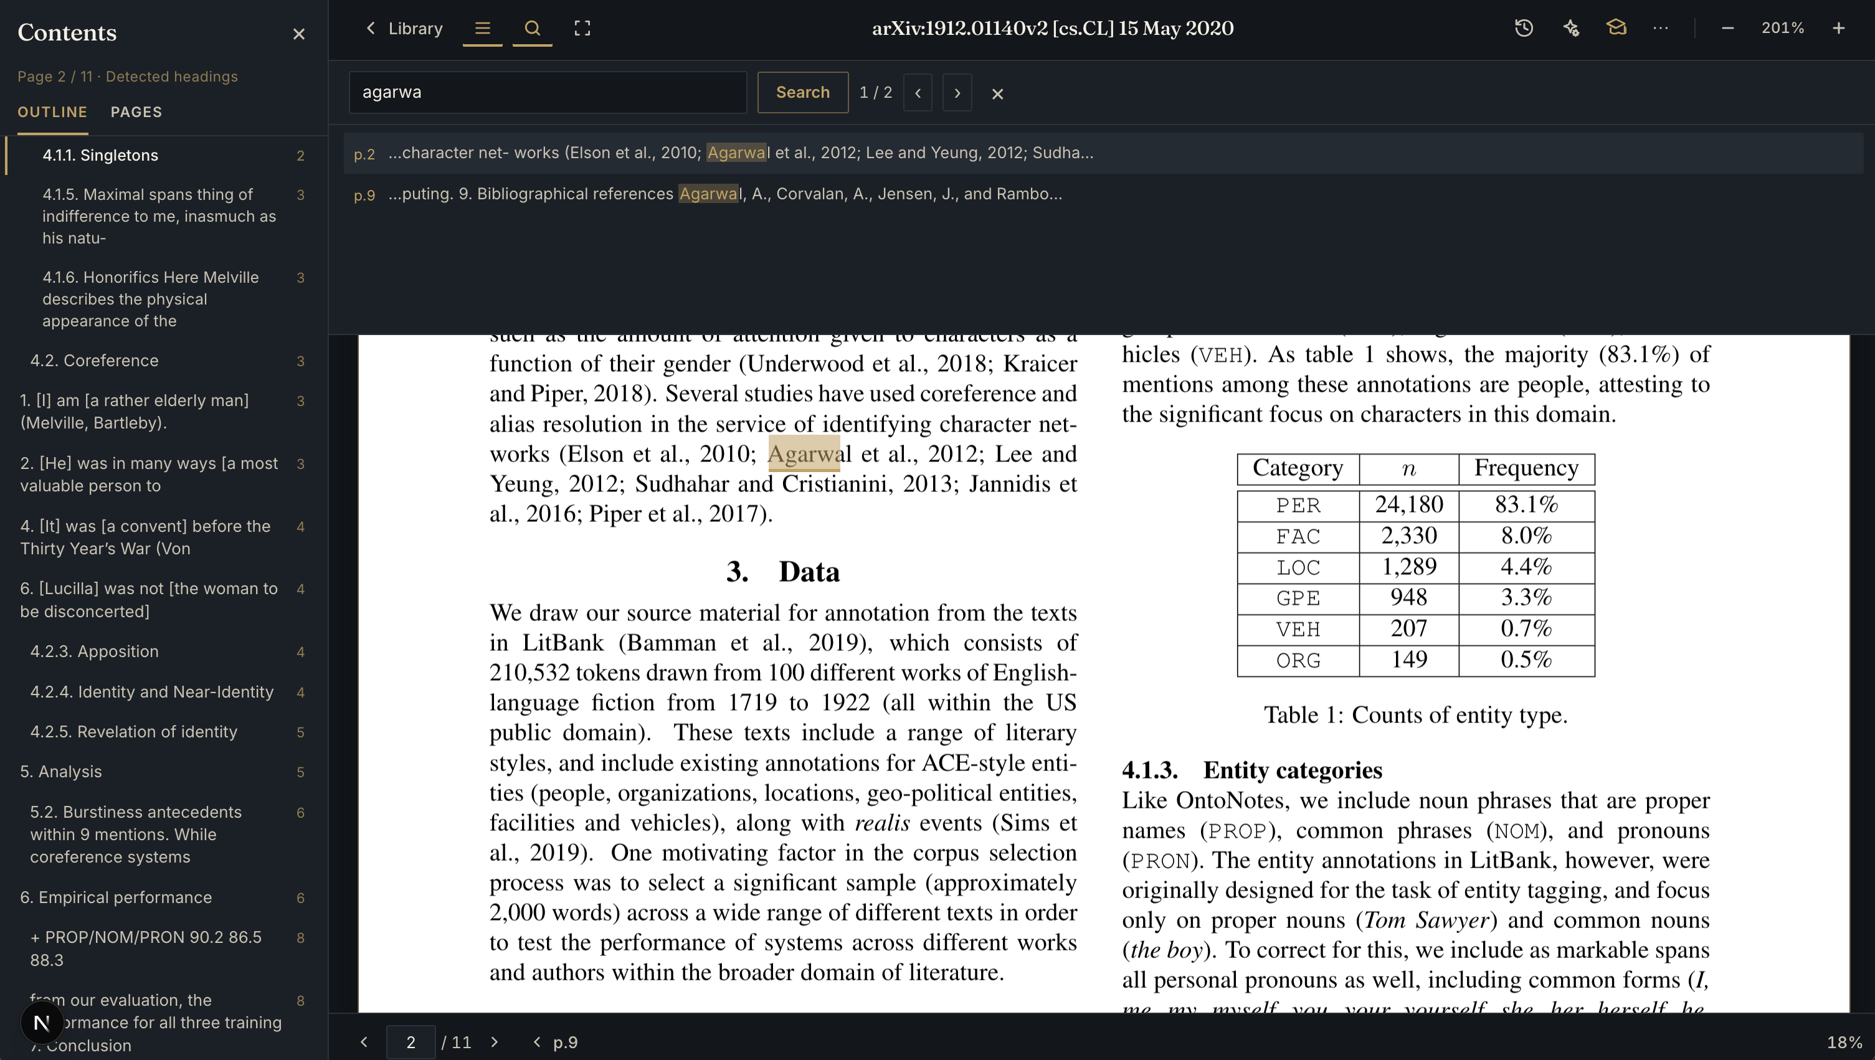1875x1060 pixels.
Task: Enter fullscreen mode with the frame icon
Action: tap(582, 29)
